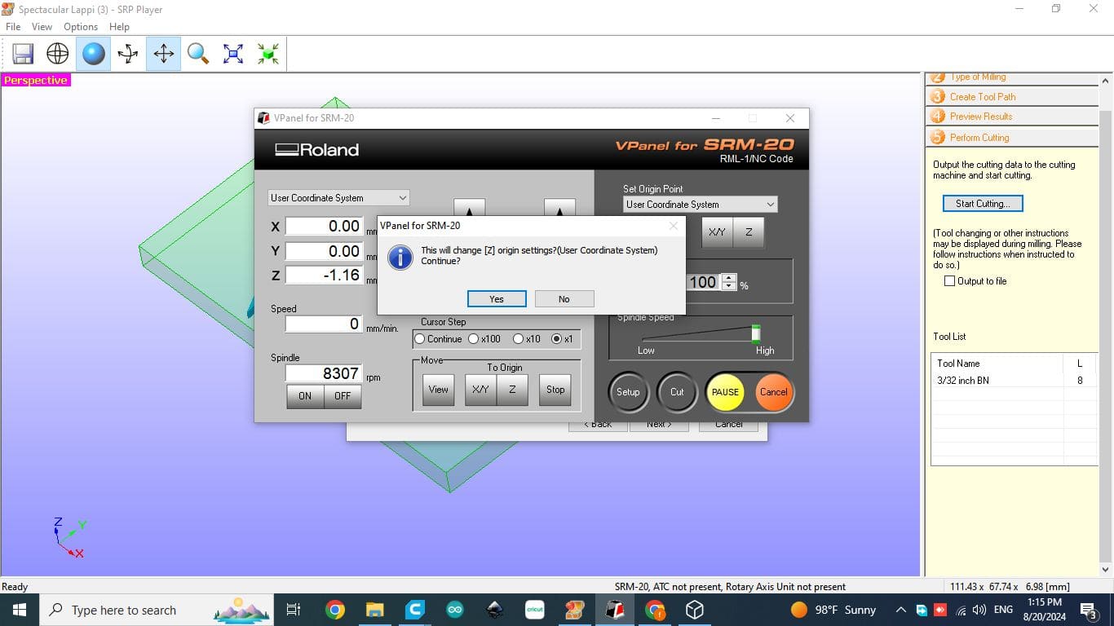Open Inkscape taskbar icon
The height and width of the screenshot is (626, 1114).
(x=494, y=610)
